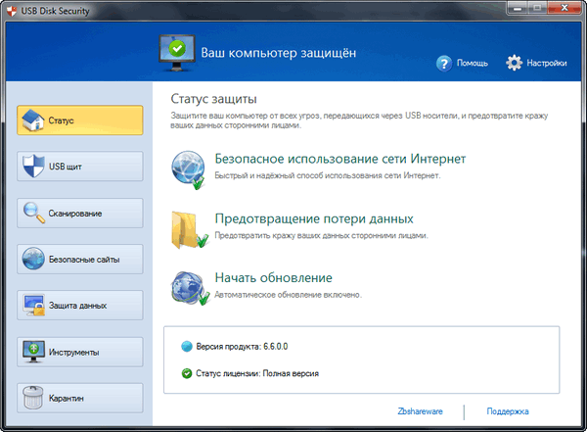Click green check beside Статус лицензии
The width and height of the screenshot is (587, 432).
coord(187,373)
